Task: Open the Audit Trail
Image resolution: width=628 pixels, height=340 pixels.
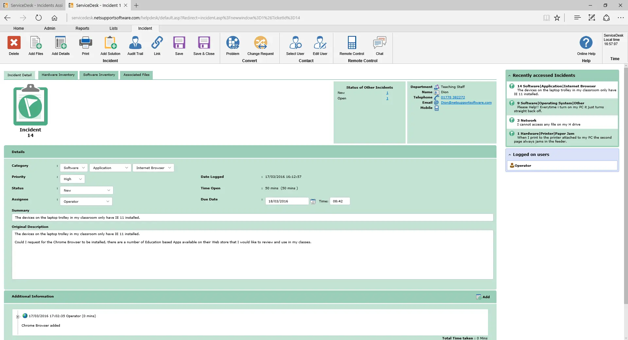Action: [x=135, y=45]
